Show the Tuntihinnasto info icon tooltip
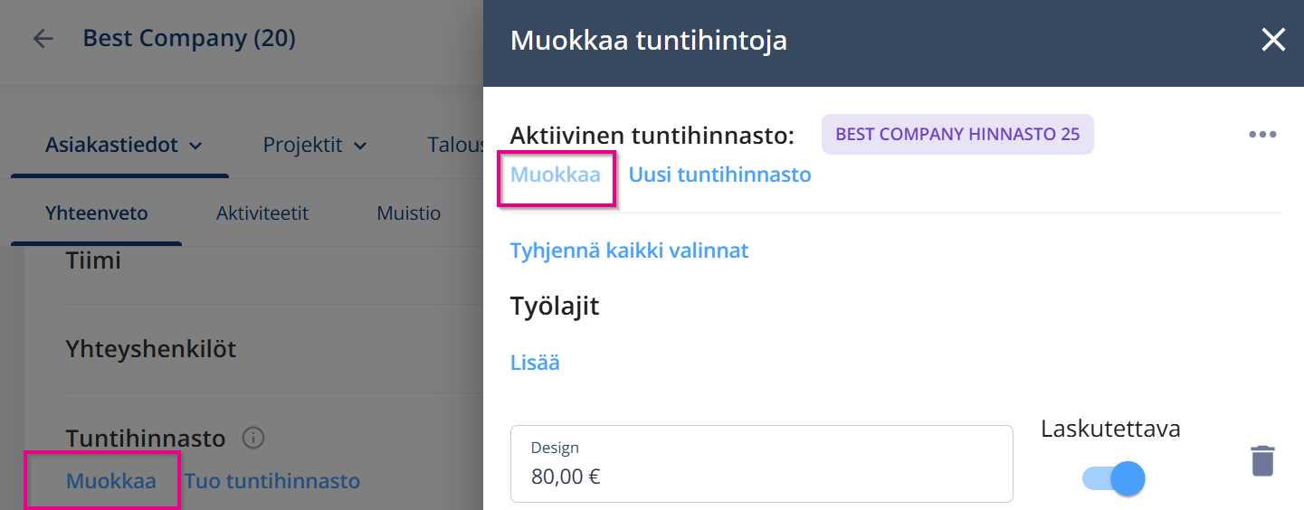 click(x=253, y=439)
